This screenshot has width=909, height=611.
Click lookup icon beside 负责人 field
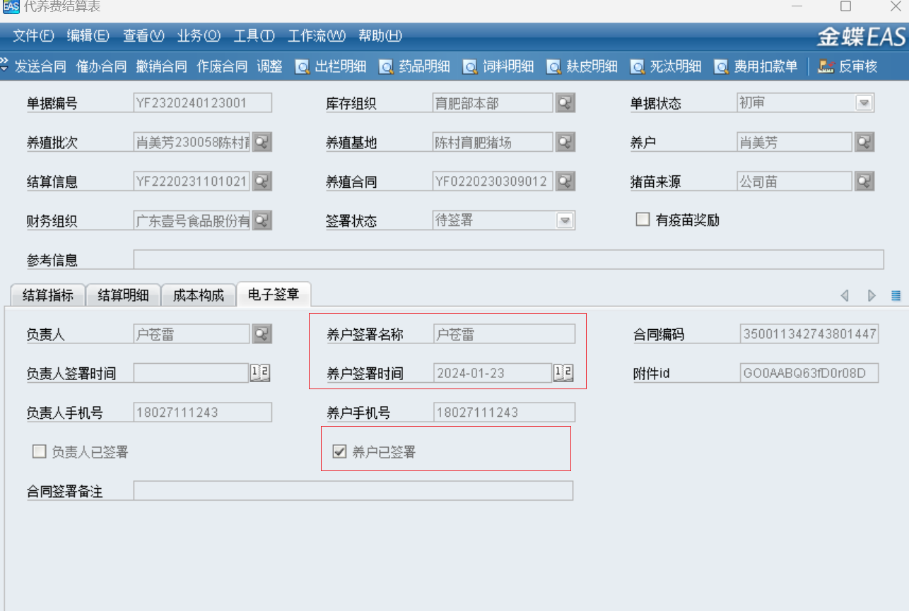coord(262,333)
